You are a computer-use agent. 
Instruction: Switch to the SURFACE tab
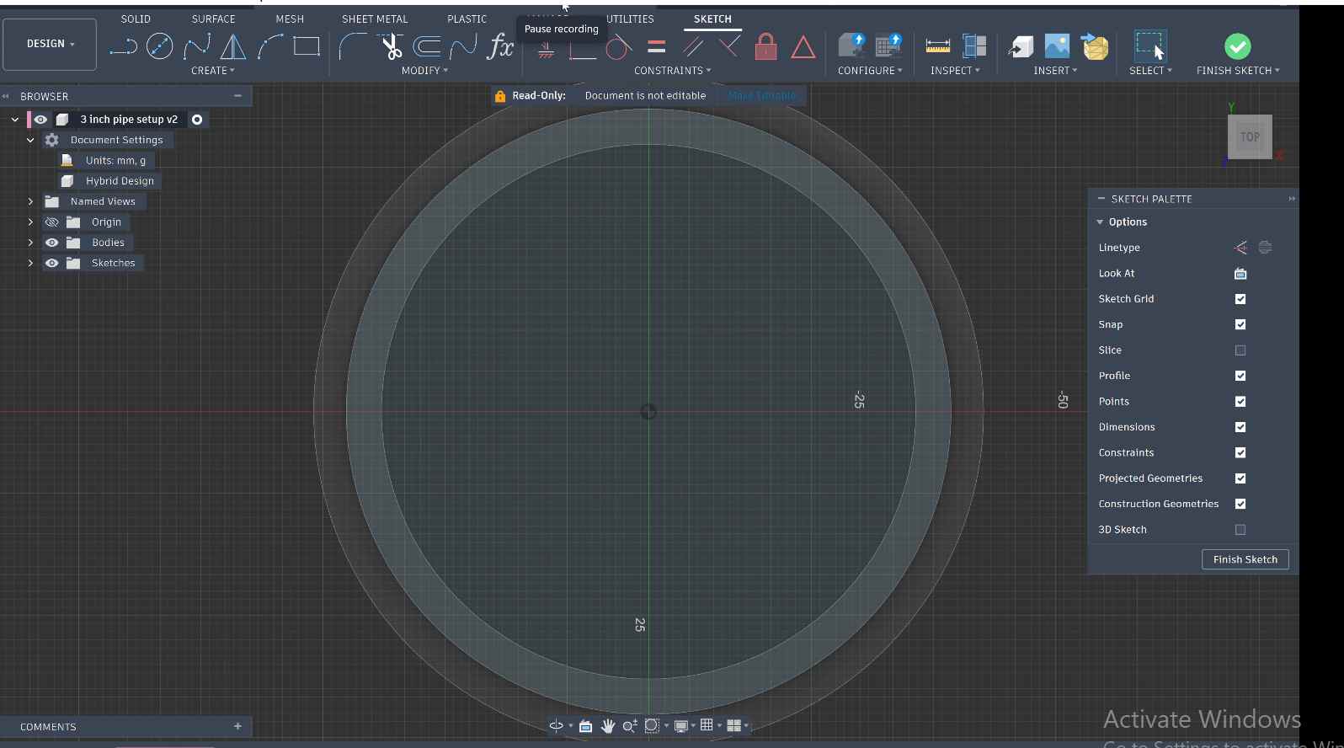[x=213, y=19]
